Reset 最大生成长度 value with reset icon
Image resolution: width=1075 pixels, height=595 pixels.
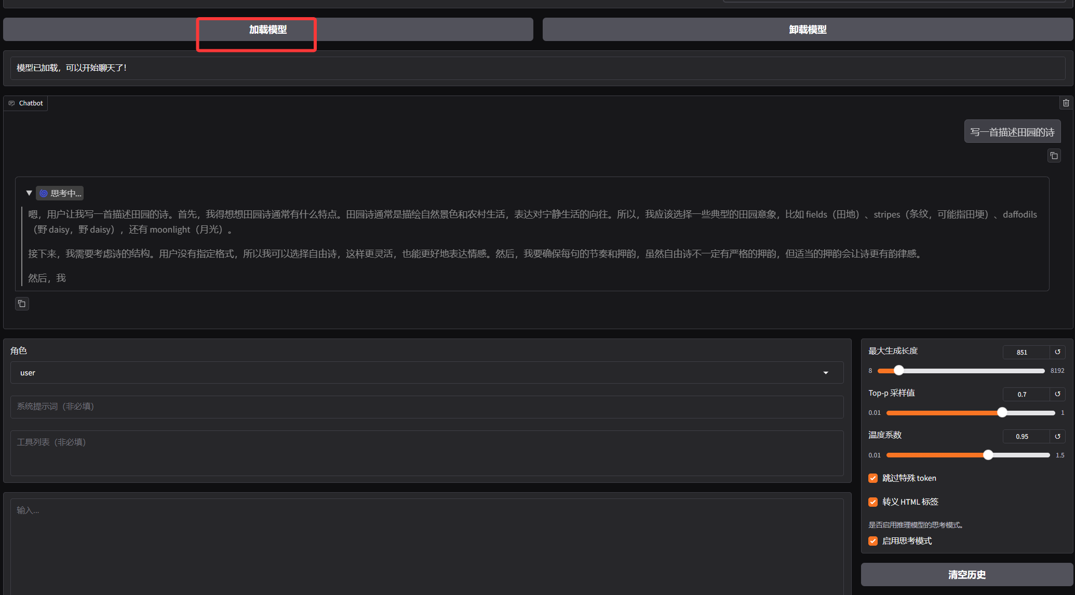[1057, 352]
